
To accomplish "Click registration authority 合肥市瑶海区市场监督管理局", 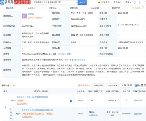I will (131, 42).
